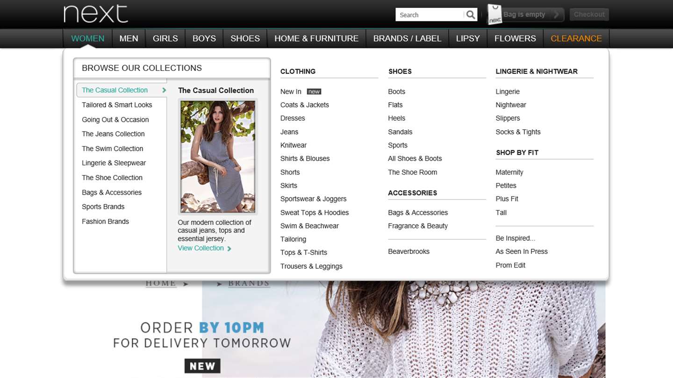Screen dimensions: 673x378
Task: Open Skirts link
Action: 289,186
